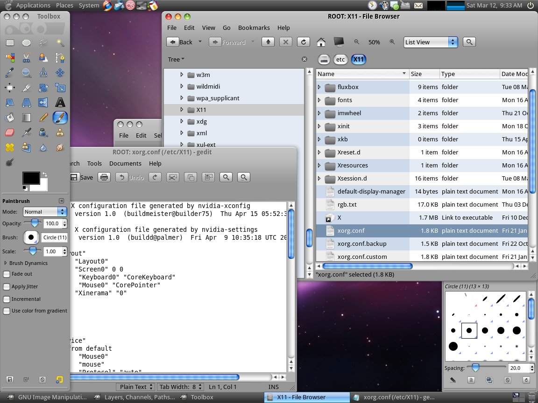Open the Places menu in top panel
The width and height of the screenshot is (538, 403).
coord(64,5)
